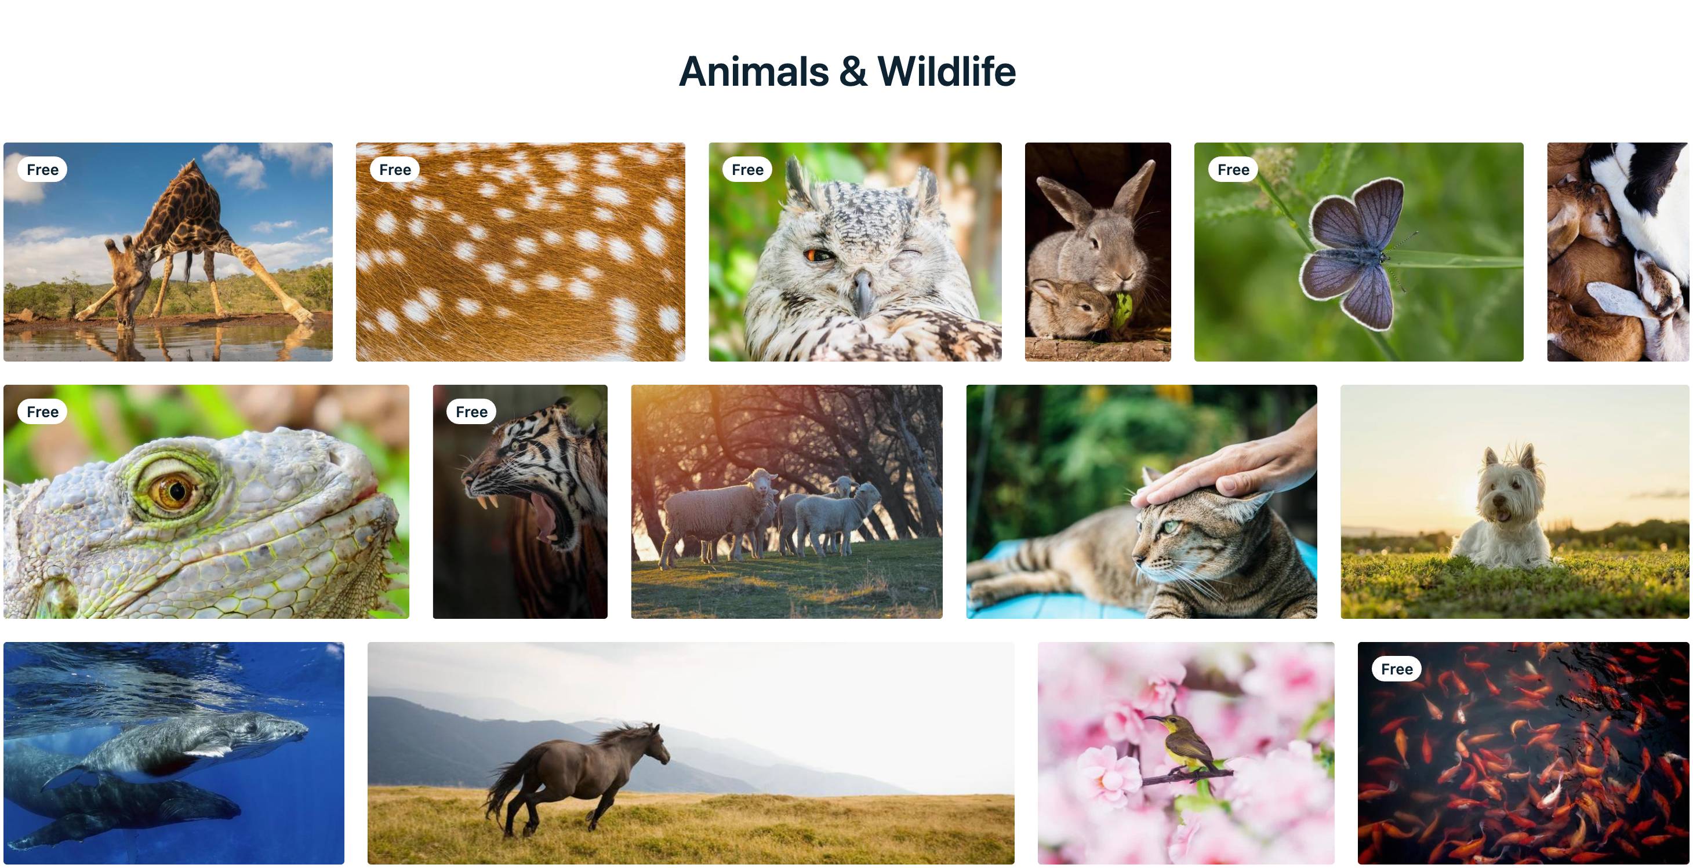Image resolution: width=1693 pixels, height=868 pixels.
Task: Open the iguana close-up photo
Action: click(x=206, y=501)
